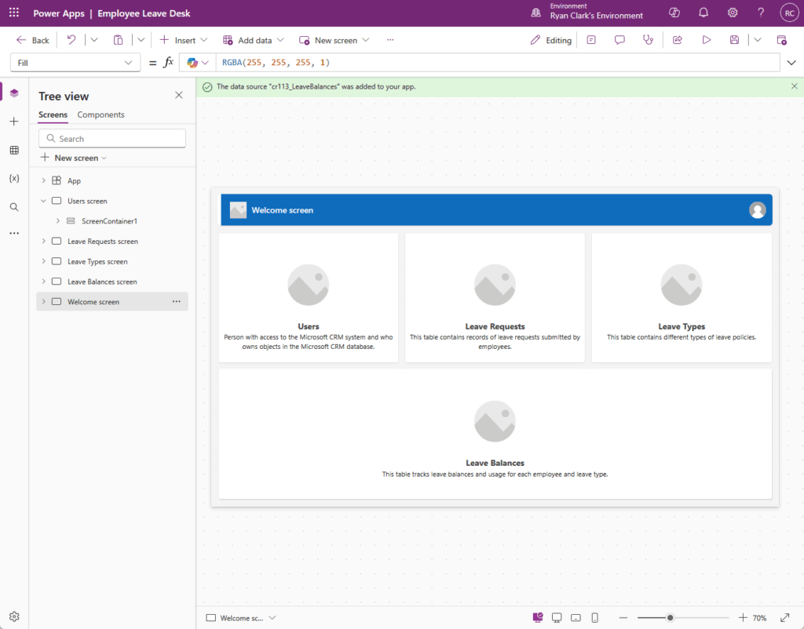Expand the Leave Balances screen node
804x629 pixels.
click(x=44, y=282)
